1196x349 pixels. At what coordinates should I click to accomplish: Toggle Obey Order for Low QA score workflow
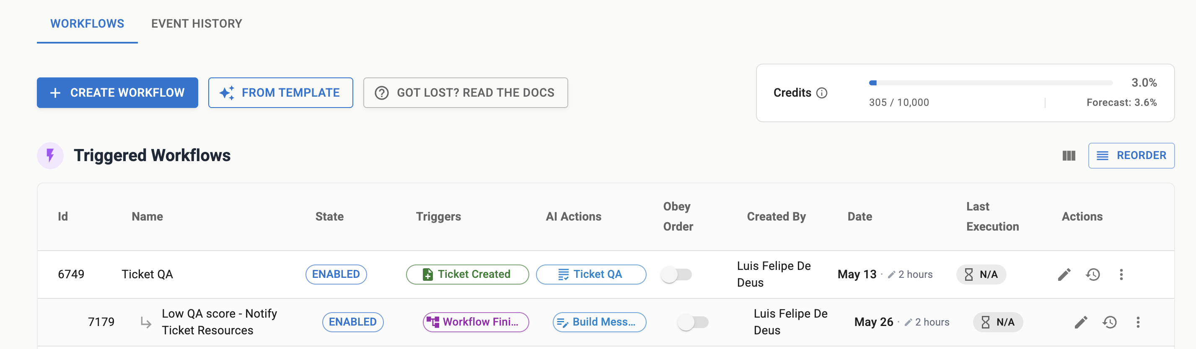coord(693,322)
